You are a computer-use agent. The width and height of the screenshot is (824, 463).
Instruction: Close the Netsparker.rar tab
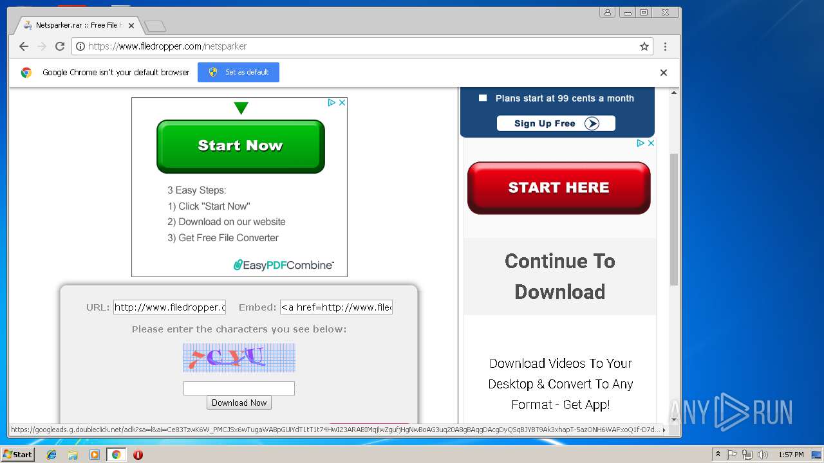click(131, 26)
